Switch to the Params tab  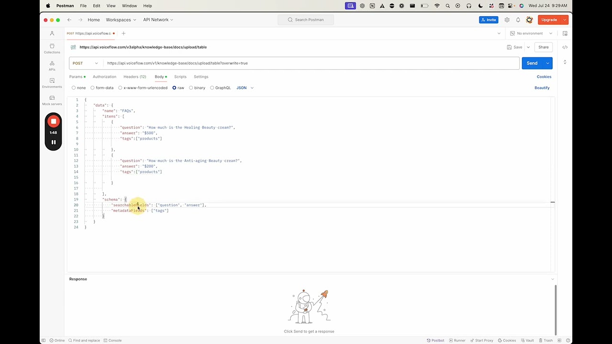(77, 76)
